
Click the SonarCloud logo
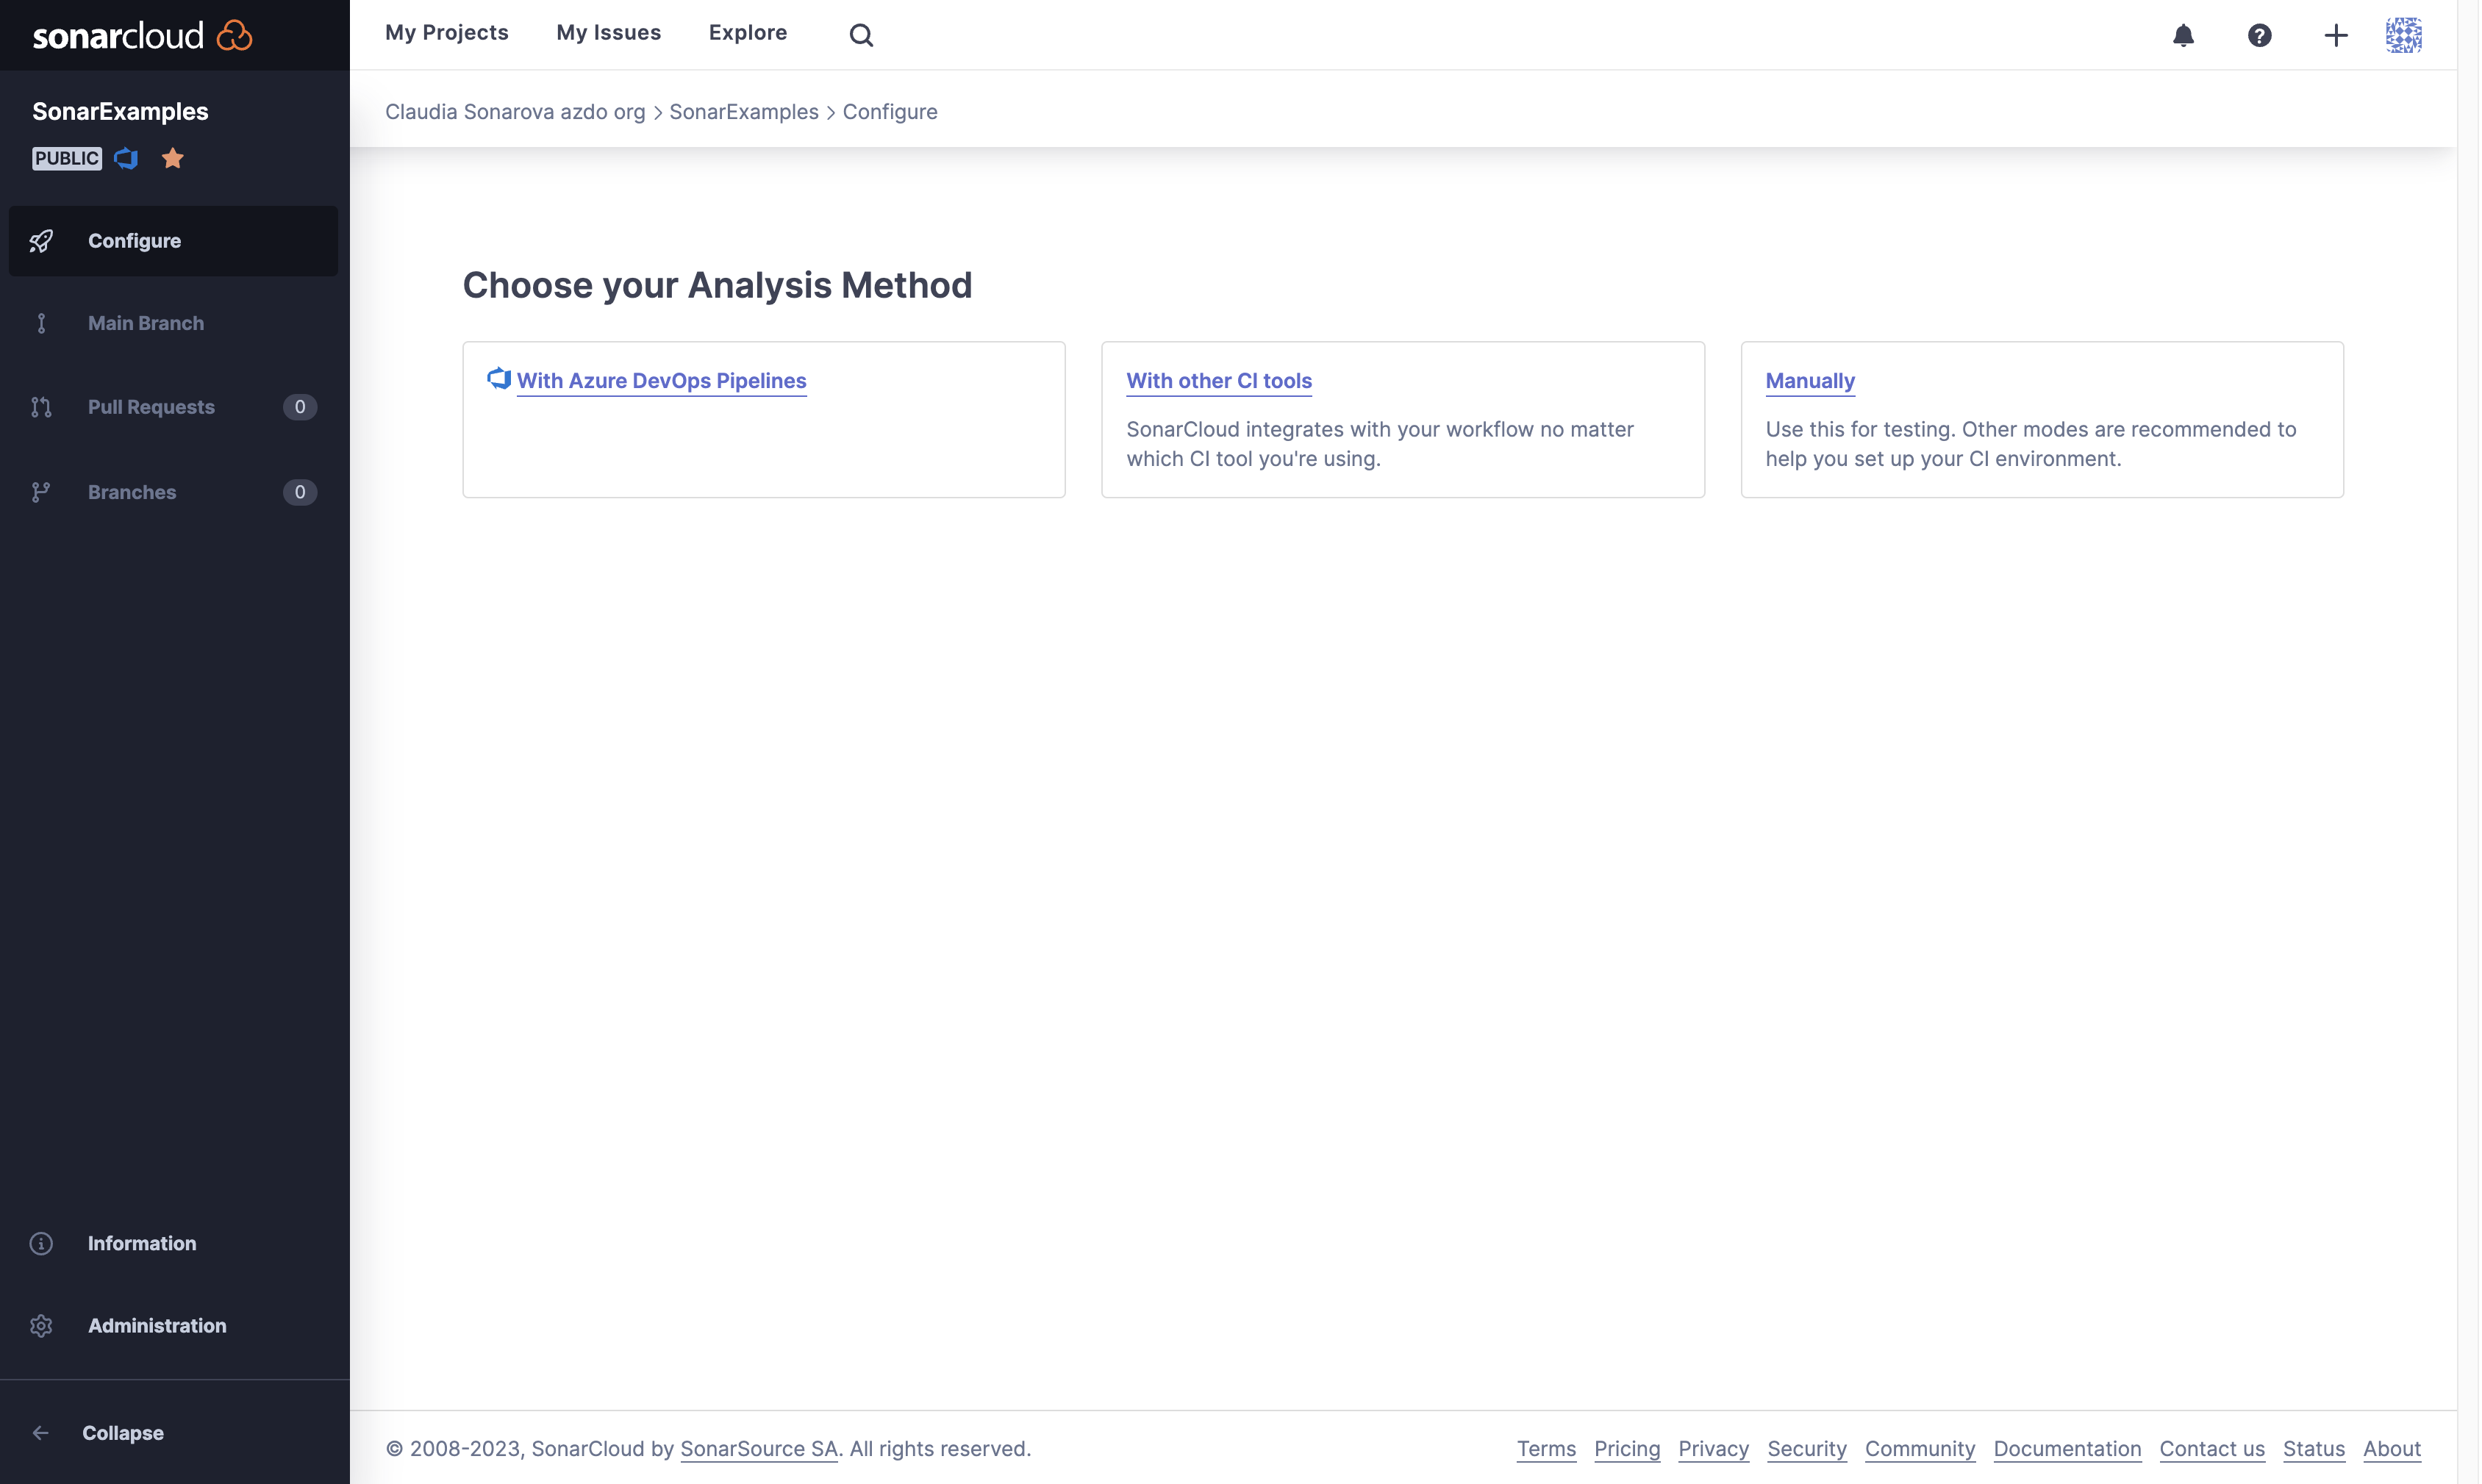142,35
